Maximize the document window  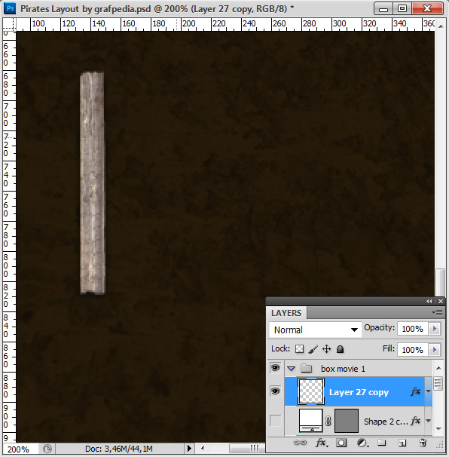(402, 8)
